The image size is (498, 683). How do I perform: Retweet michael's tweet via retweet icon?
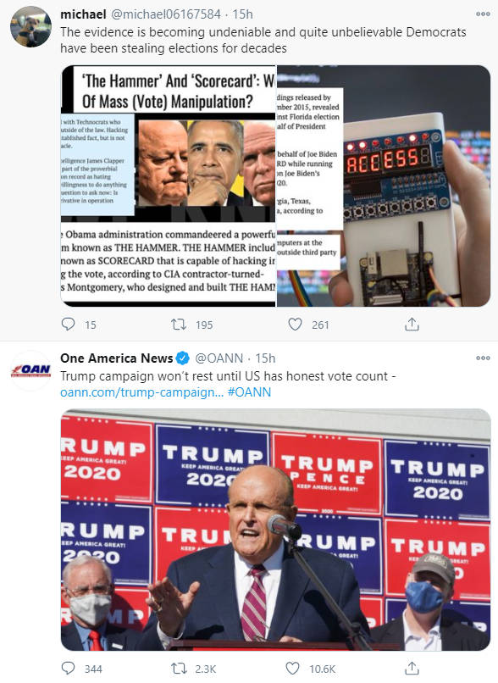point(179,324)
